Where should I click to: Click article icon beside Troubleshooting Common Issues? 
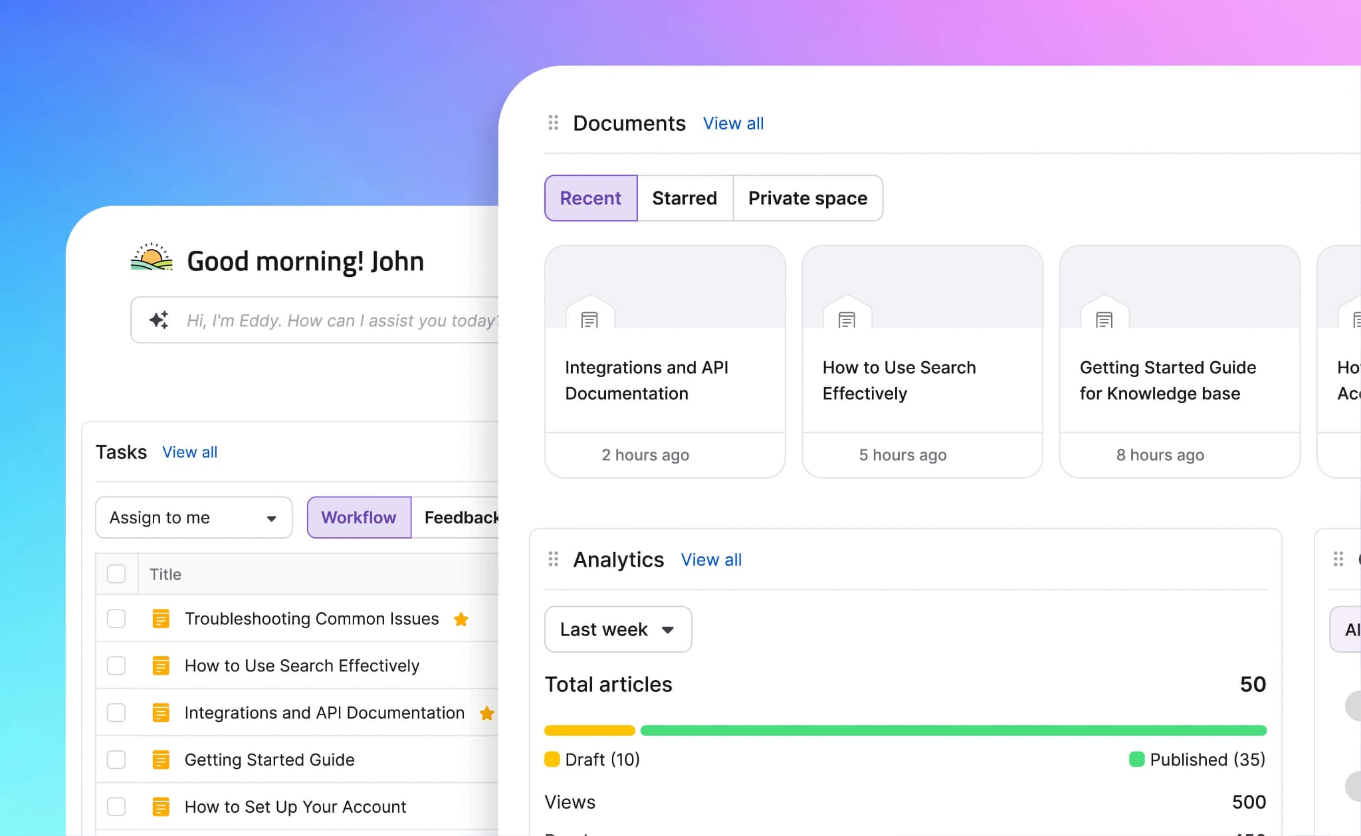pos(161,619)
